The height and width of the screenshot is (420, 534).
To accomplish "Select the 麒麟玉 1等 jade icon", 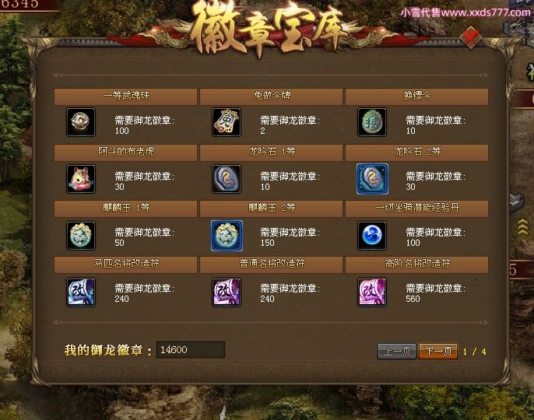I will (x=81, y=236).
